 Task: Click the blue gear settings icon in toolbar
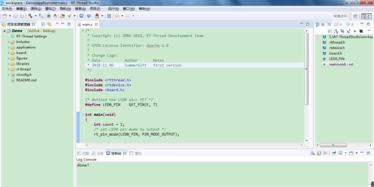pyautogui.click(x=49, y=16)
